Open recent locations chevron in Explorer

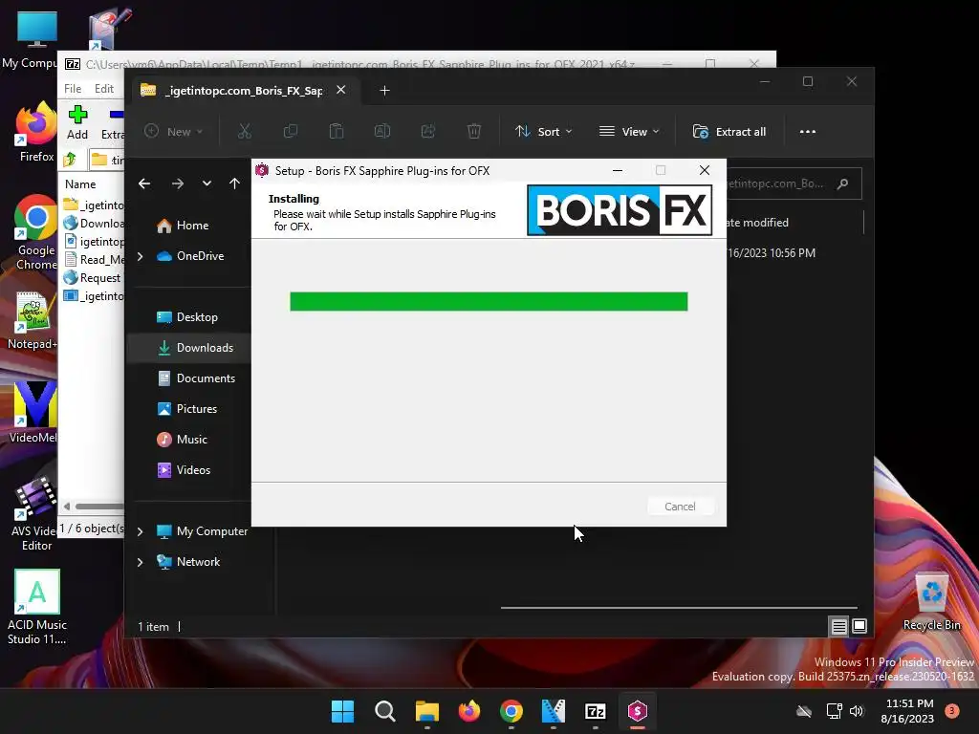click(207, 183)
